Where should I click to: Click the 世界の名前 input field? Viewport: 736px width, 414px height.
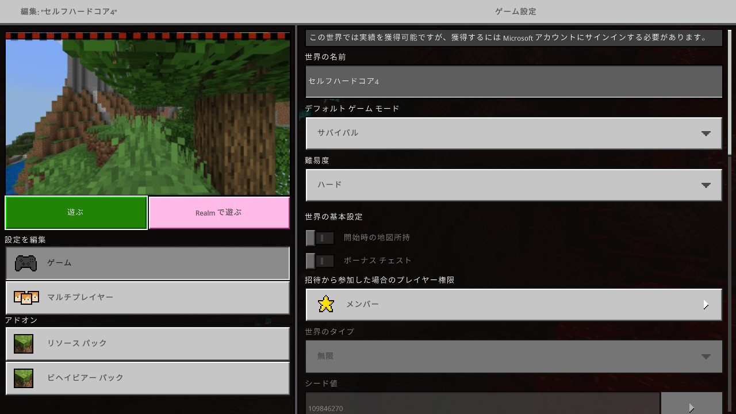[x=513, y=82]
